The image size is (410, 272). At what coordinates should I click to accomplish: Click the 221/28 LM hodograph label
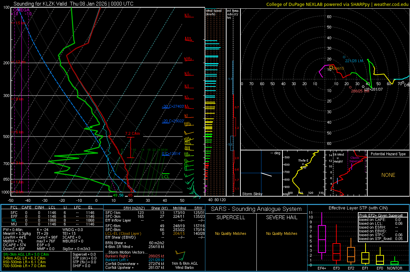click(354, 61)
